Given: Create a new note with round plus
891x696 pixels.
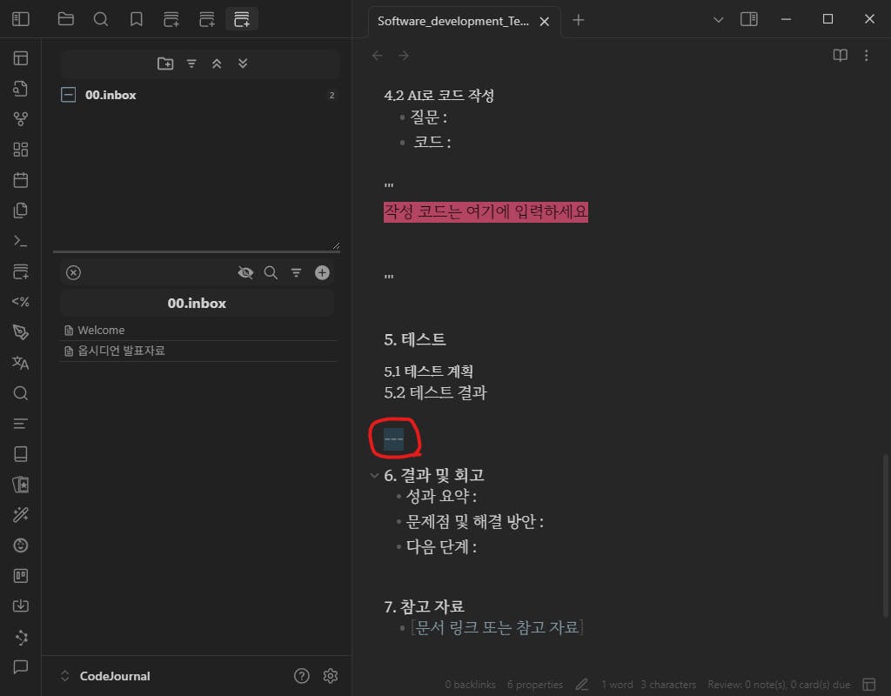Looking at the screenshot, I should click(x=322, y=272).
